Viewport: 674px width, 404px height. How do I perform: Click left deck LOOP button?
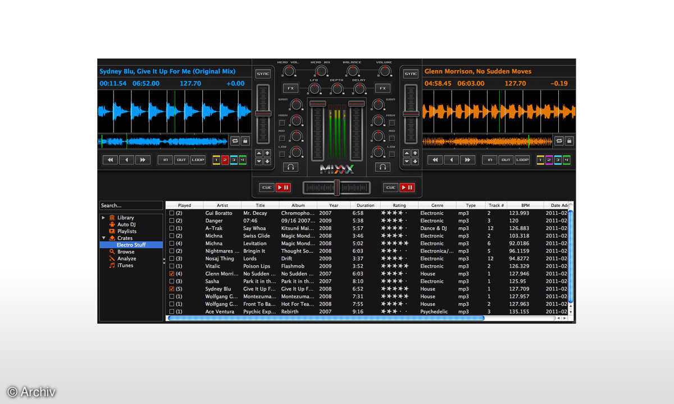coord(198,160)
